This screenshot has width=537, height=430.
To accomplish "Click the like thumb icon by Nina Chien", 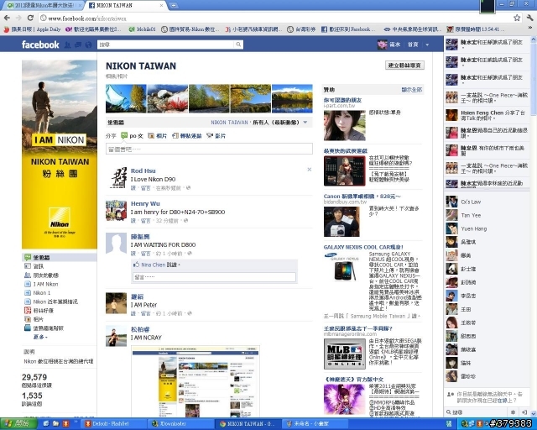I will pyautogui.click(x=136, y=265).
